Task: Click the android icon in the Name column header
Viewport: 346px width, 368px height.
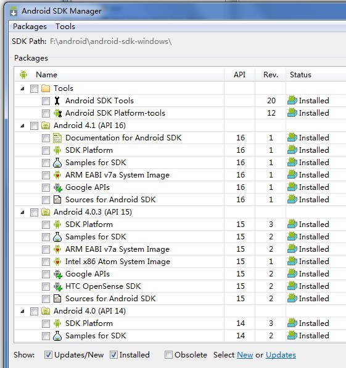Action: [x=23, y=75]
